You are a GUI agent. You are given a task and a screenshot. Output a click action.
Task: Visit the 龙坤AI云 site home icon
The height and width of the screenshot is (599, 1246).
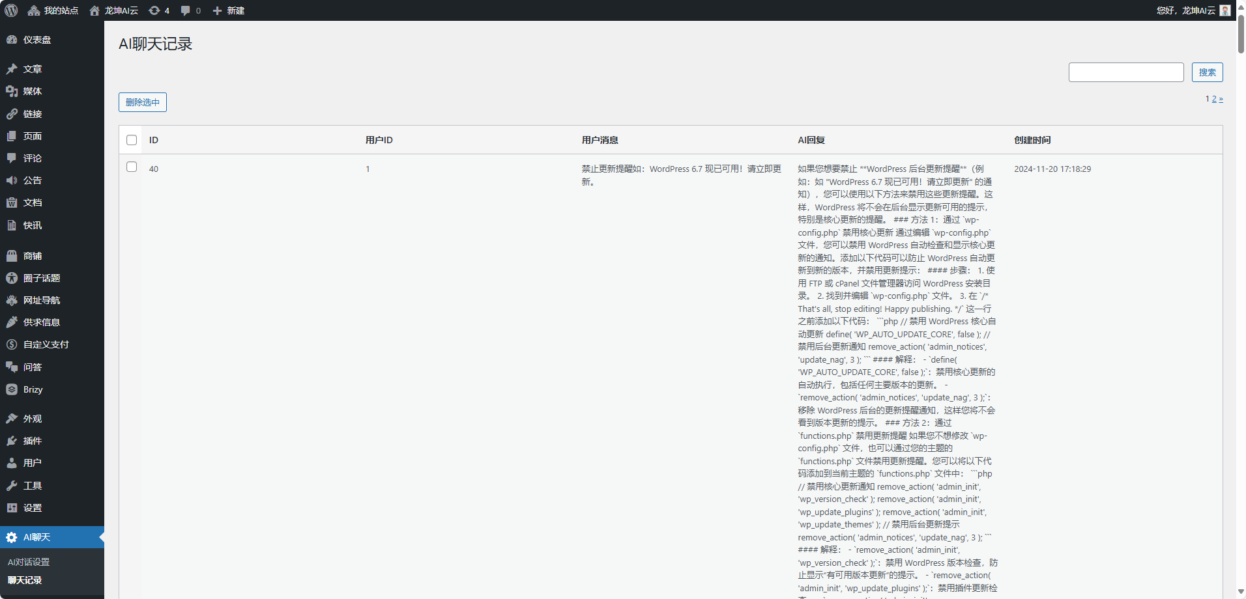pyautogui.click(x=94, y=10)
